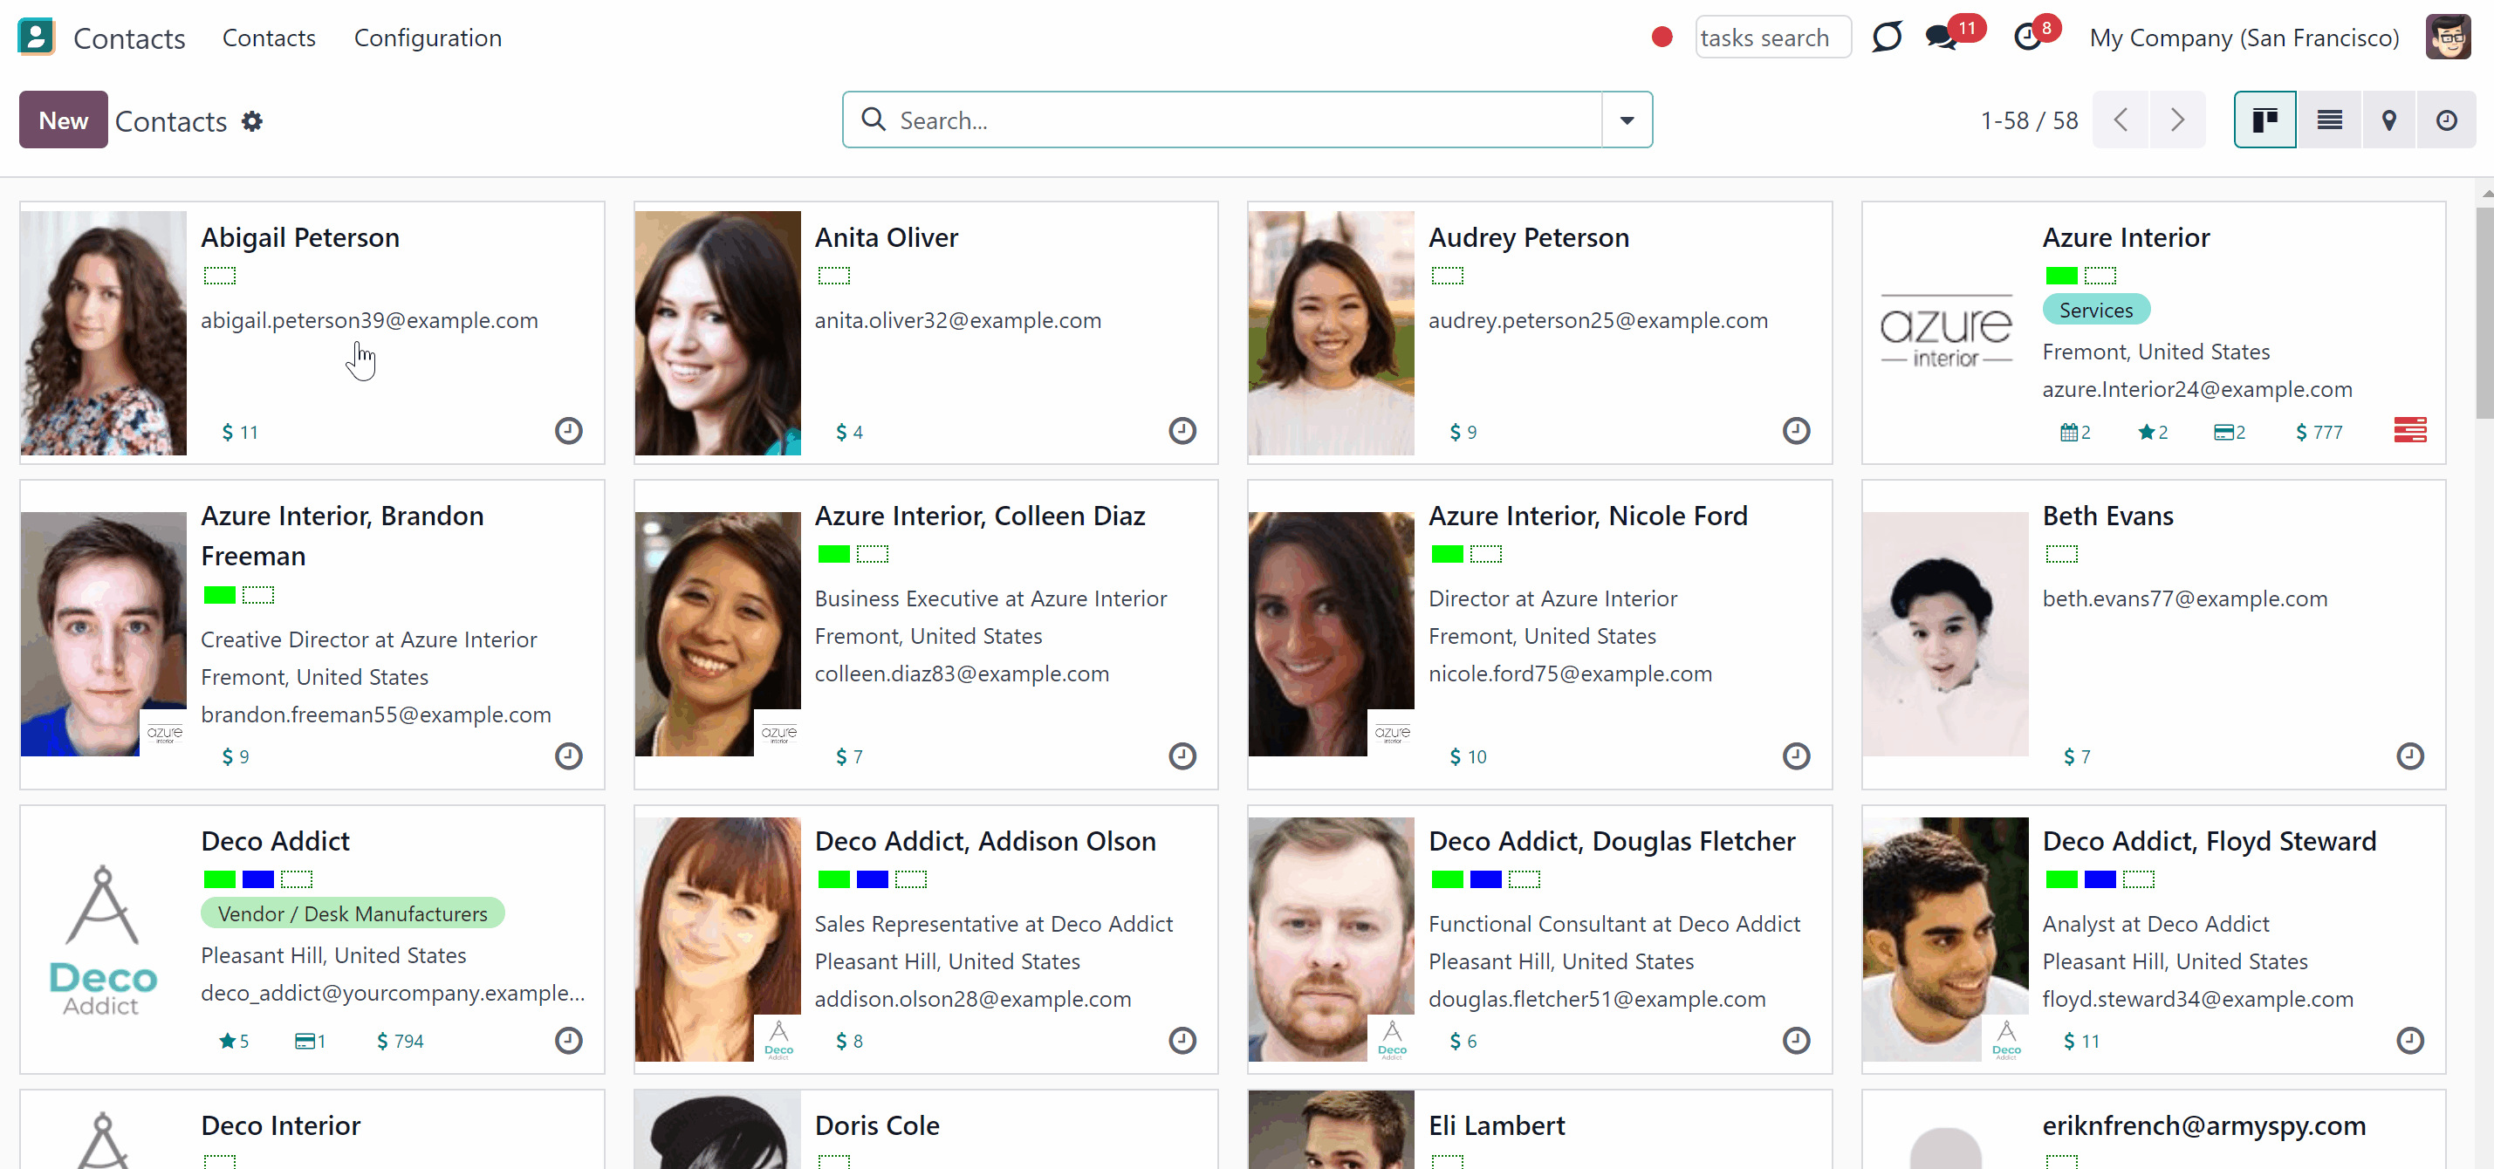
Task: View sales orders icon on Azure Interior card
Action: click(2229, 433)
